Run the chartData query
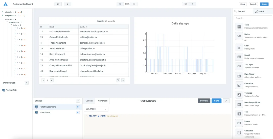The height and width of the screenshot is (139, 273). tap(78, 113)
